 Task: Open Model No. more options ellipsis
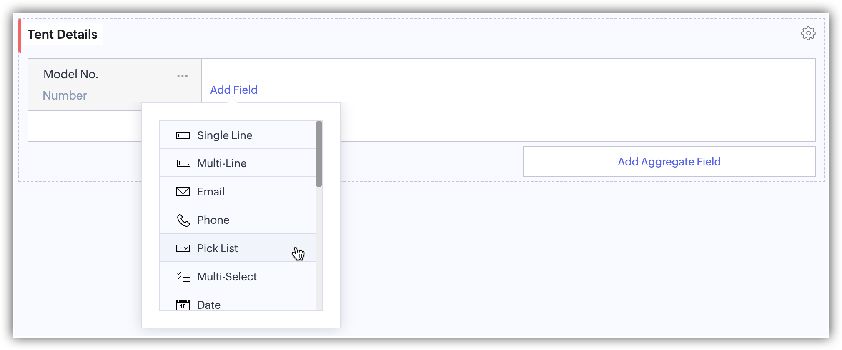[182, 76]
